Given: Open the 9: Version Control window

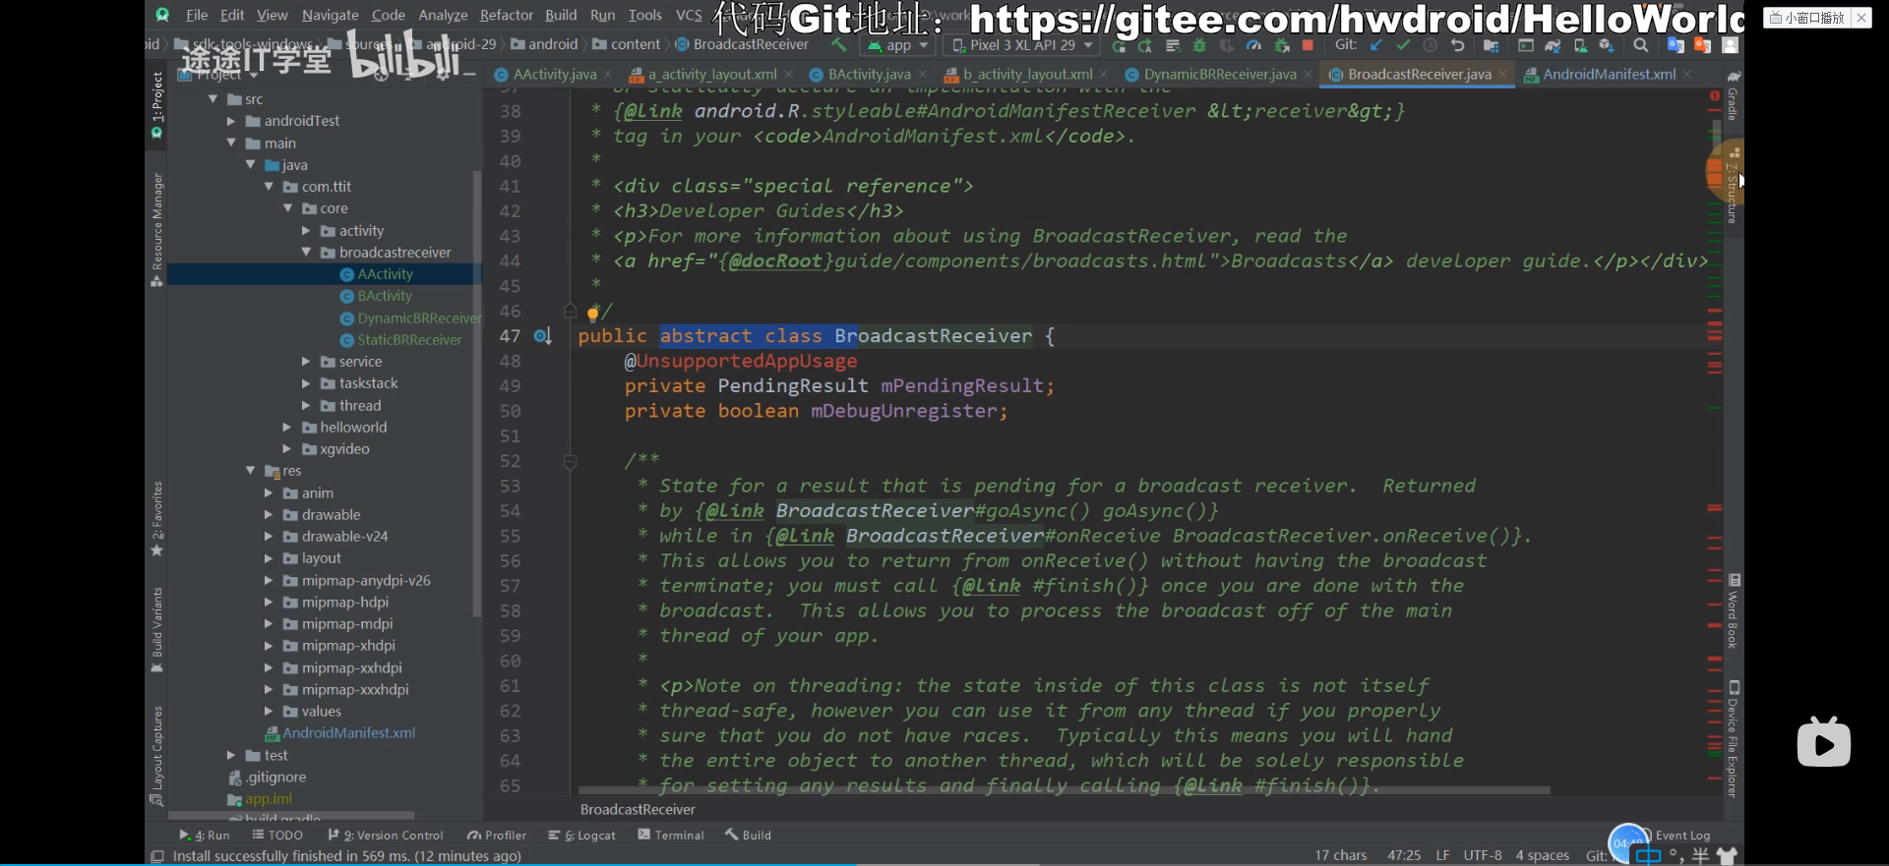Looking at the screenshot, I should pos(386,836).
